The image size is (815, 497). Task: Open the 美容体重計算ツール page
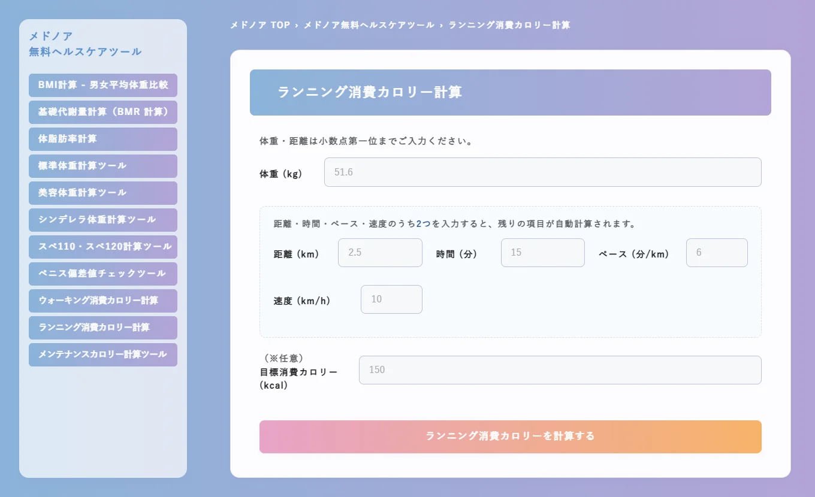[102, 193]
